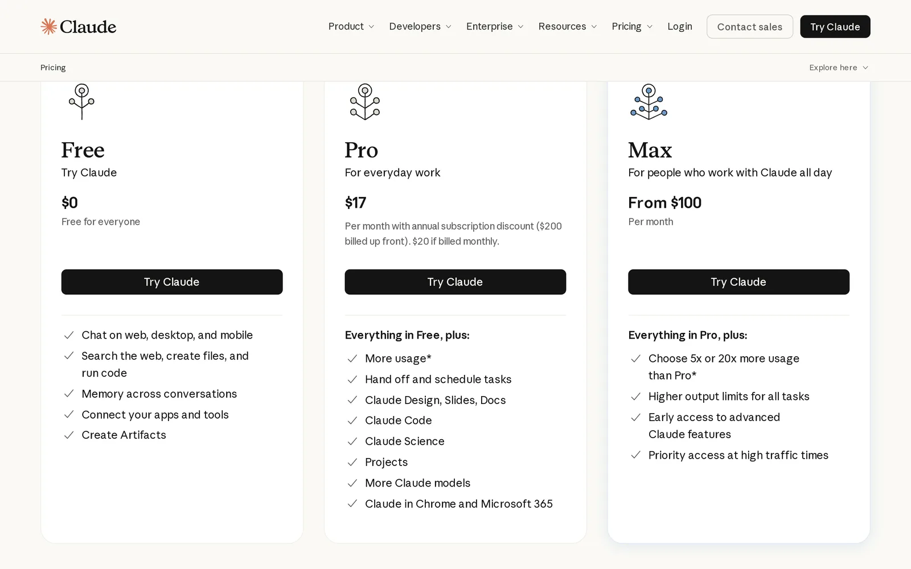The width and height of the screenshot is (911, 569).
Task: Click Everything in Free, plus heading
Action: click(407, 335)
